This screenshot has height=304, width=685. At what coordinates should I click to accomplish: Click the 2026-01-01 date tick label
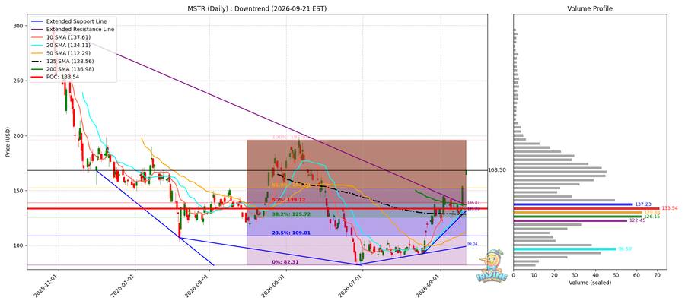tap(123, 287)
